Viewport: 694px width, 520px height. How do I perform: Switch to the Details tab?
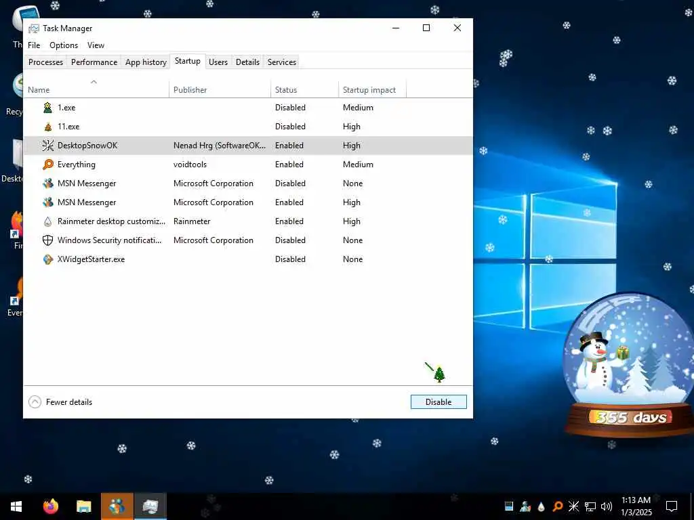click(x=247, y=62)
